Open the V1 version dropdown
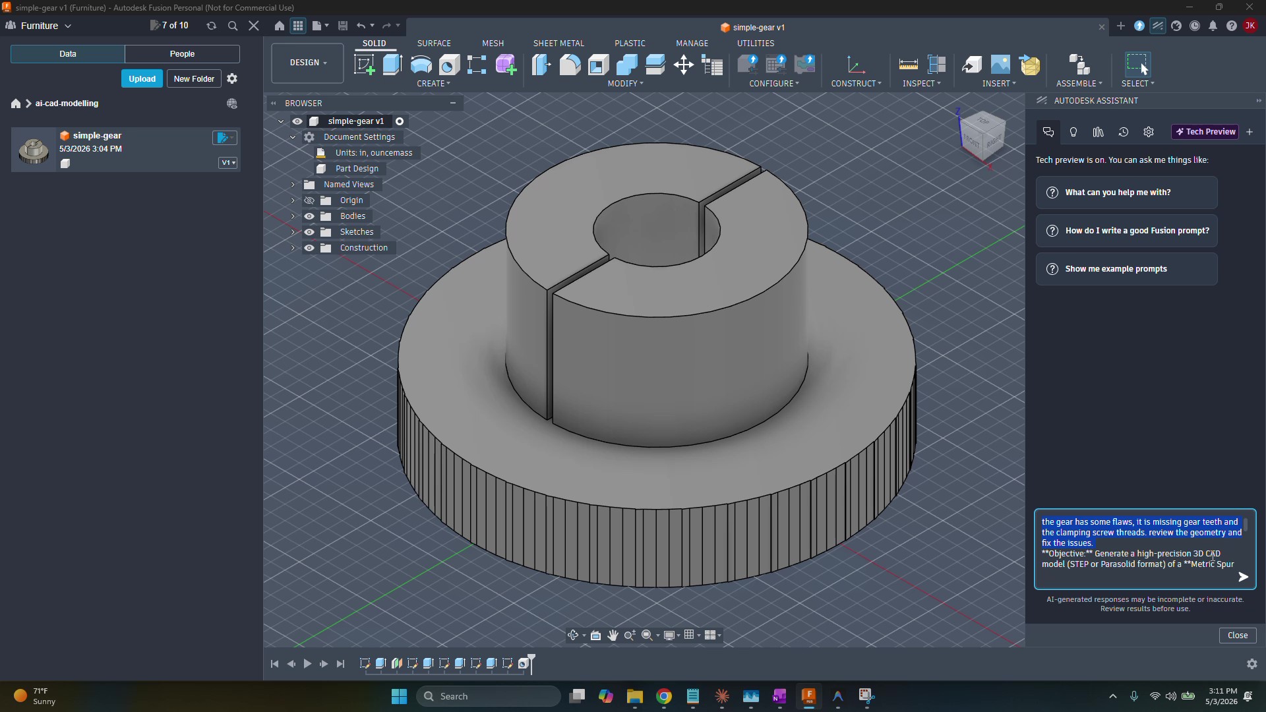This screenshot has width=1266, height=712. (228, 163)
